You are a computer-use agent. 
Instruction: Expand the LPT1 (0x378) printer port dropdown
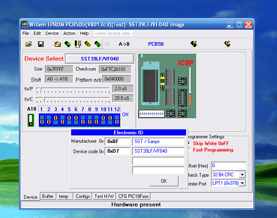[242, 183]
